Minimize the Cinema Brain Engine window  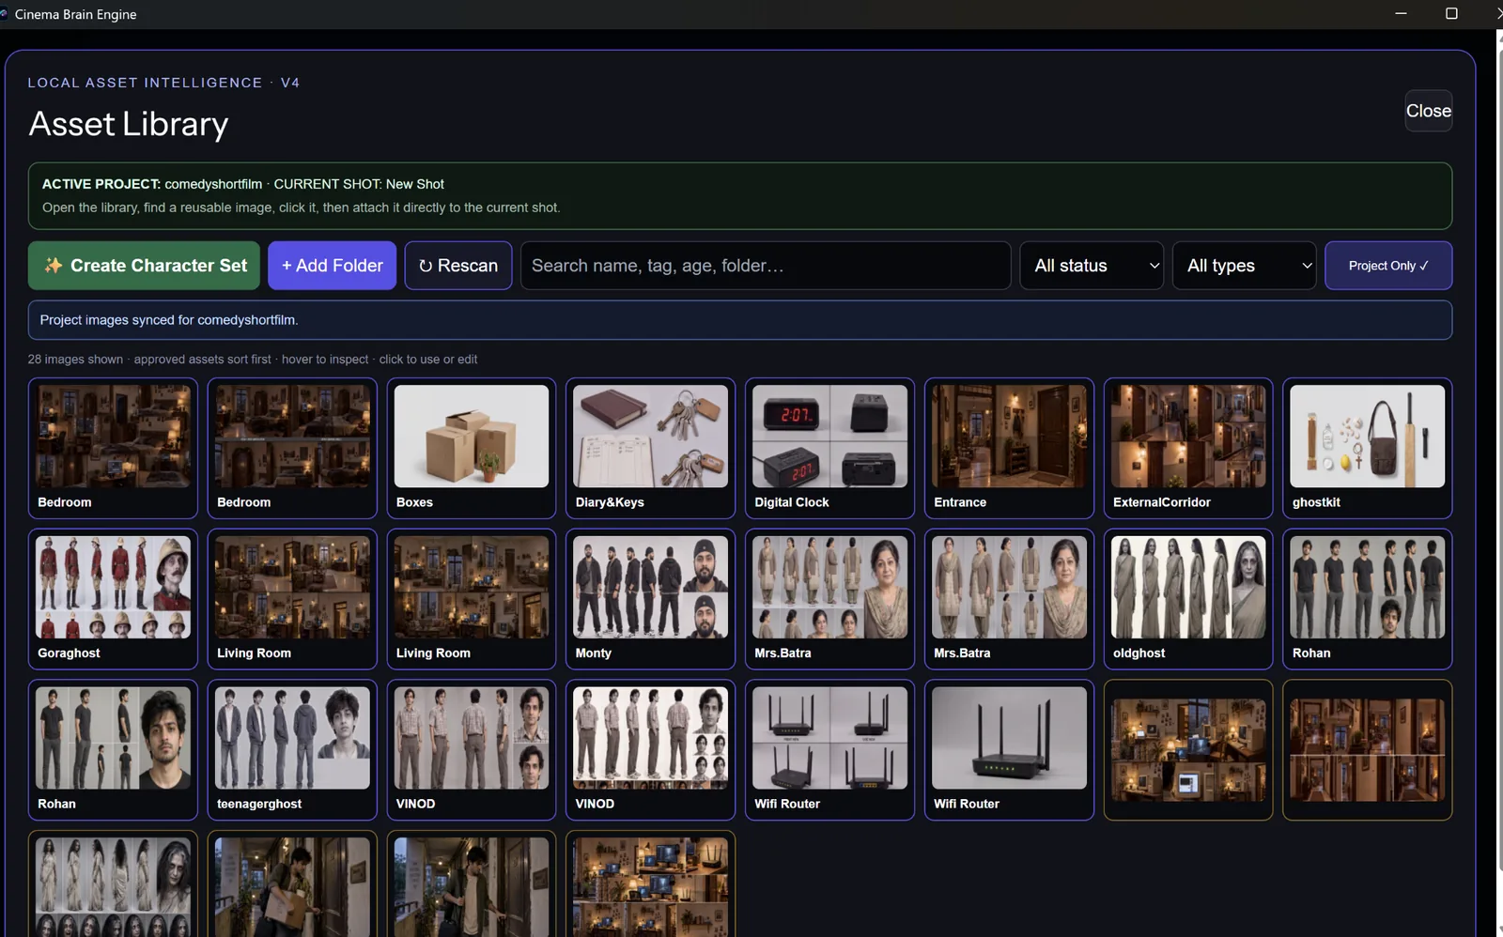[x=1401, y=13]
